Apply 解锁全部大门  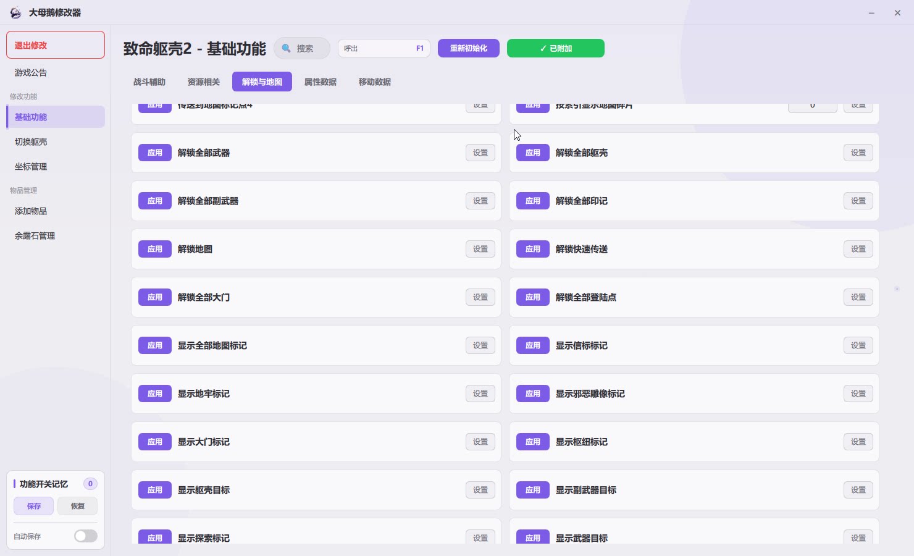[155, 297]
